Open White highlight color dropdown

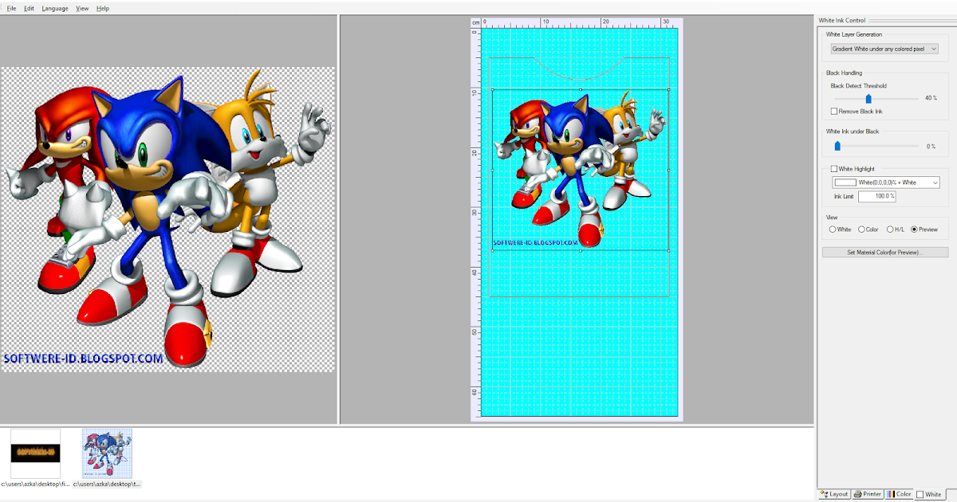[x=886, y=182]
